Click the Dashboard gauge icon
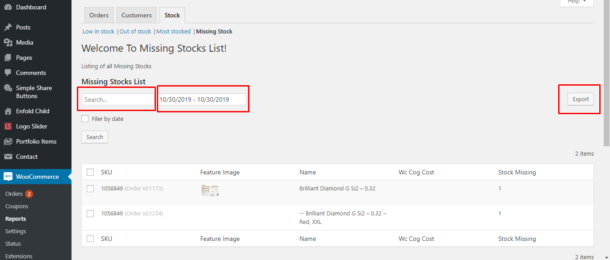 tap(8, 8)
